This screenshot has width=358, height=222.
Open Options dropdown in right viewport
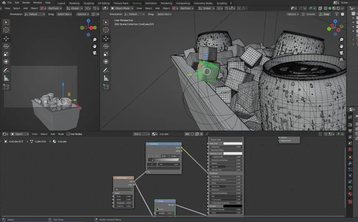(x=293, y=14)
